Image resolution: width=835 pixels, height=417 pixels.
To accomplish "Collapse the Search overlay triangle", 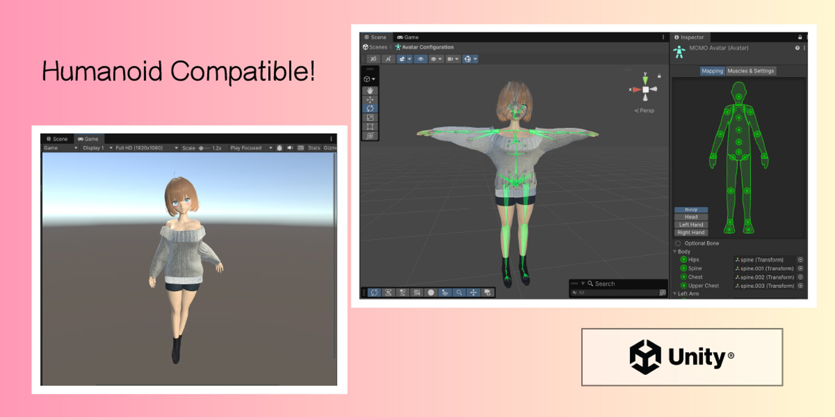I will [x=583, y=283].
